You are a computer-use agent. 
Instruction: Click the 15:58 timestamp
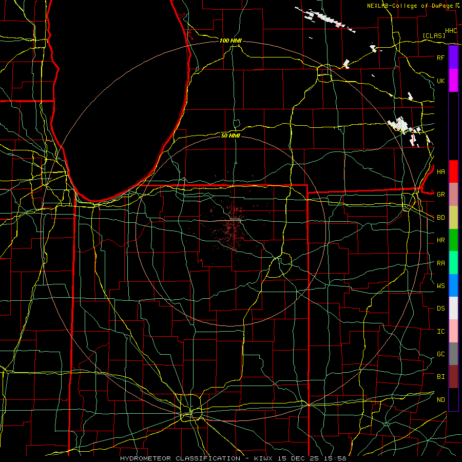pos(334,458)
